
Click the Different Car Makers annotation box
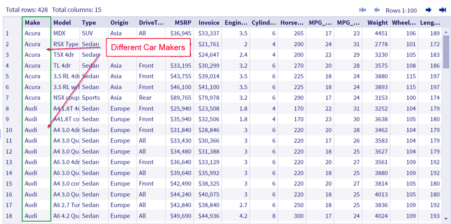point(148,48)
